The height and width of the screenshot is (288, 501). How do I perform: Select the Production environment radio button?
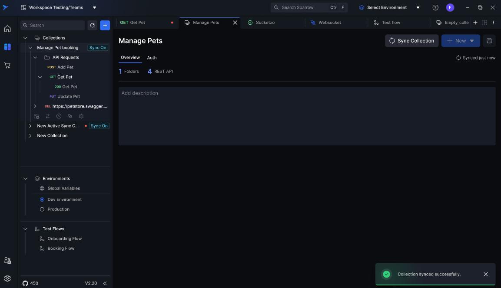[x=42, y=209]
